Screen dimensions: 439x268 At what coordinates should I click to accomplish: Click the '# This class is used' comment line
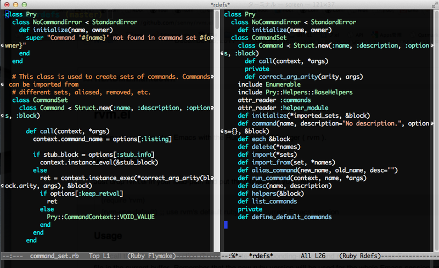[x=111, y=77]
